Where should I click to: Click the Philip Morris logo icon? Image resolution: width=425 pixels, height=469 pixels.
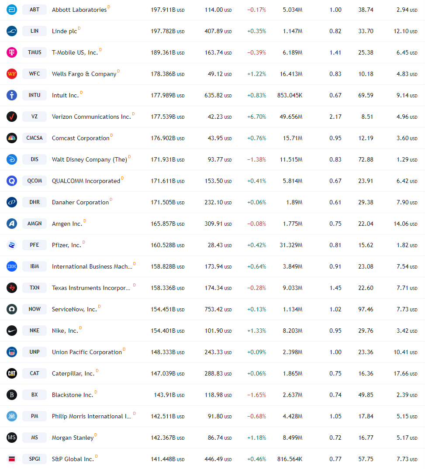pos(12,416)
